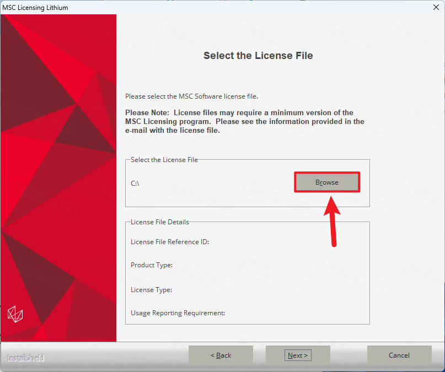Click the Browse button to choose license file
Image resolution: width=445 pixels, height=372 pixels.
pyautogui.click(x=327, y=182)
